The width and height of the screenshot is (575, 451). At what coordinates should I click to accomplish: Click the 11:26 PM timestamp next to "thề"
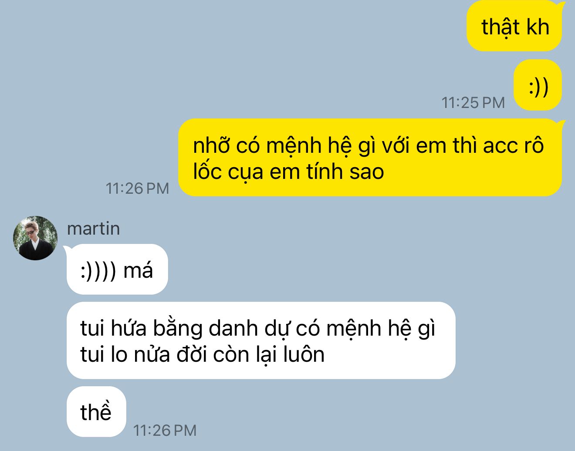[x=165, y=431]
